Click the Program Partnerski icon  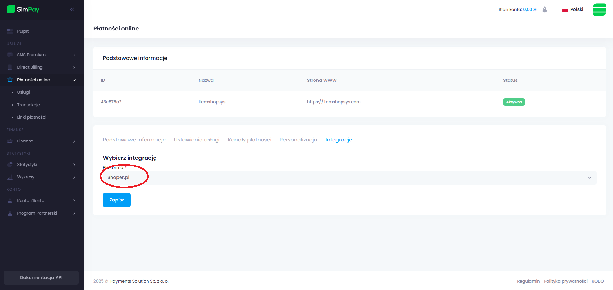pos(10,213)
